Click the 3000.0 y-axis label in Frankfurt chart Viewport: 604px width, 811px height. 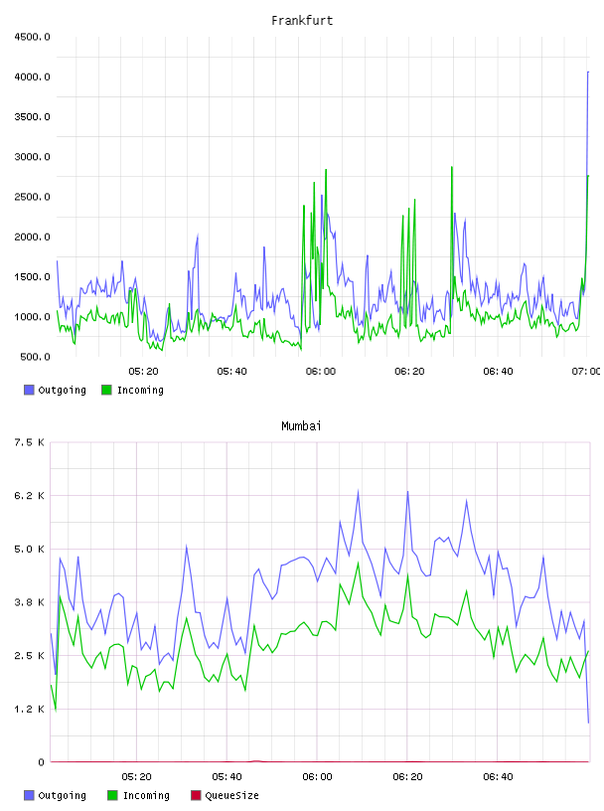point(32,157)
